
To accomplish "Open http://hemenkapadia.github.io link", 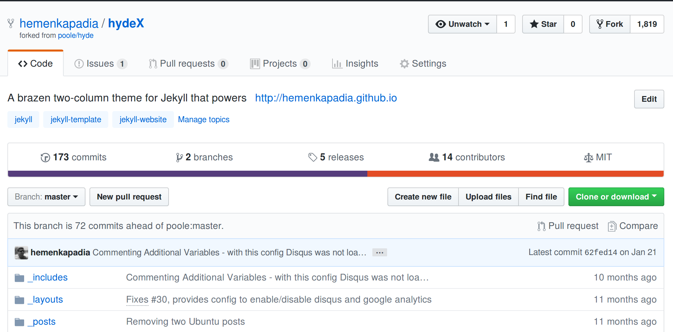I will [x=326, y=98].
